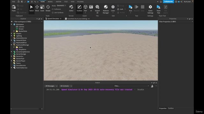Toggle the Join Surfaces checkbox
Screen dimensions: 204x114
pyautogui.click(x=53, y=13)
